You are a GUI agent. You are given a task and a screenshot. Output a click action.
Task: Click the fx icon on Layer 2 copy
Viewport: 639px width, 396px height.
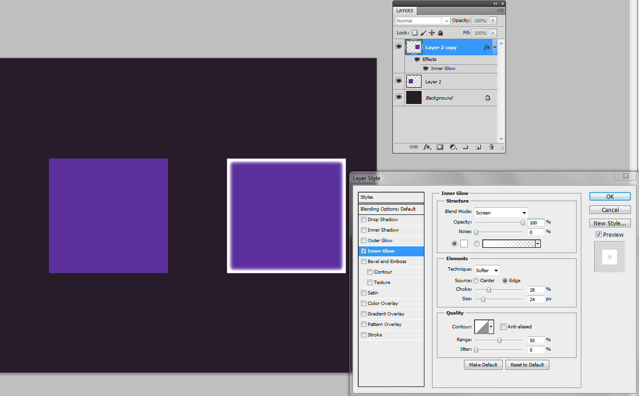click(486, 47)
